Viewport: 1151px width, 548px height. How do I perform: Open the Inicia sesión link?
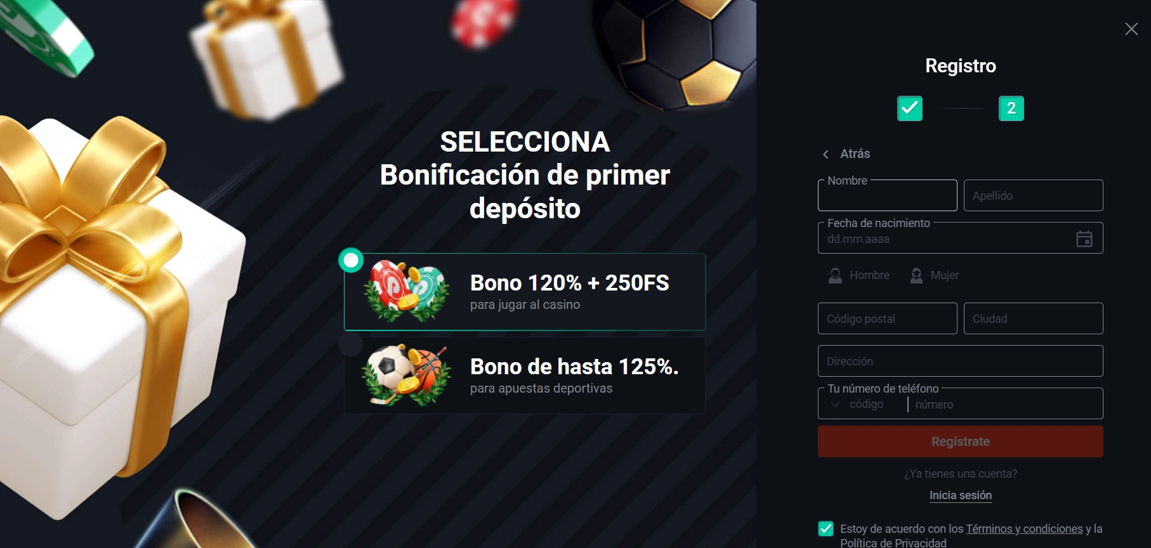pos(960,495)
